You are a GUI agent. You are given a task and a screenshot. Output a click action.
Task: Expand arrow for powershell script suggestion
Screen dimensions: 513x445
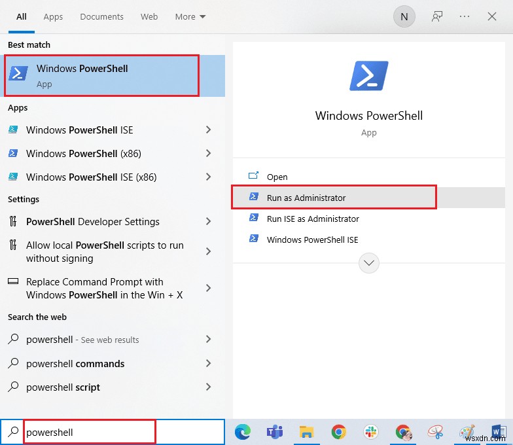208,387
